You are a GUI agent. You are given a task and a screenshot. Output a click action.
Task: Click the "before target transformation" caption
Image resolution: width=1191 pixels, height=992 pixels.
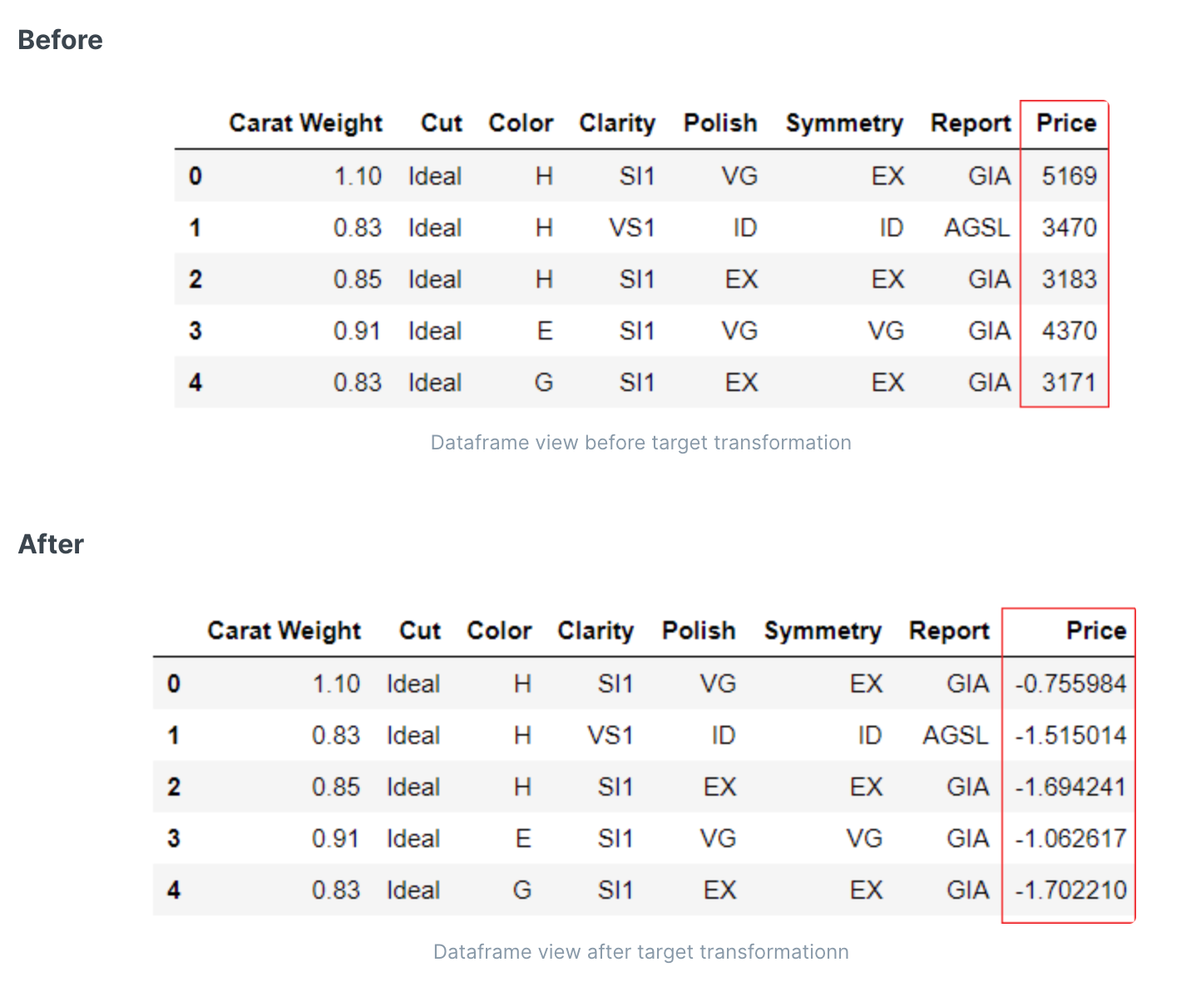click(x=640, y=443)
